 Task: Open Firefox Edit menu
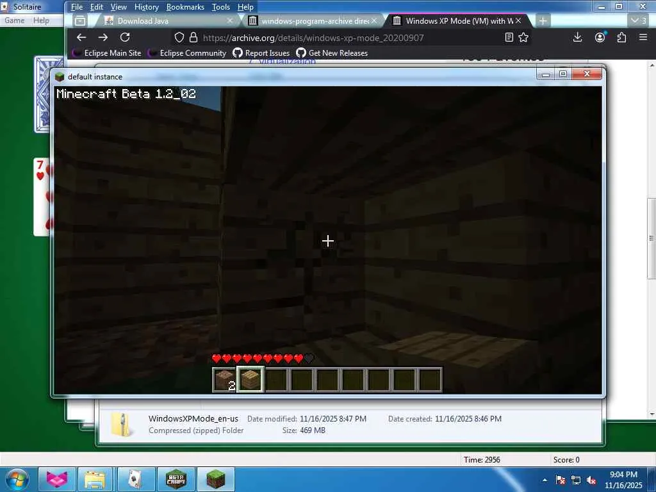(x=96, y=7)
